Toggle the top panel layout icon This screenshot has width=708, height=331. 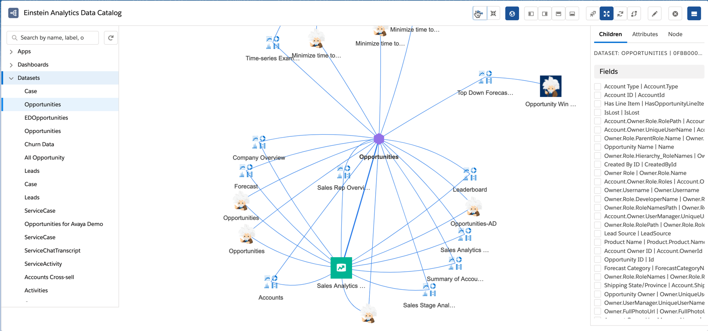(x=559, y=14)
